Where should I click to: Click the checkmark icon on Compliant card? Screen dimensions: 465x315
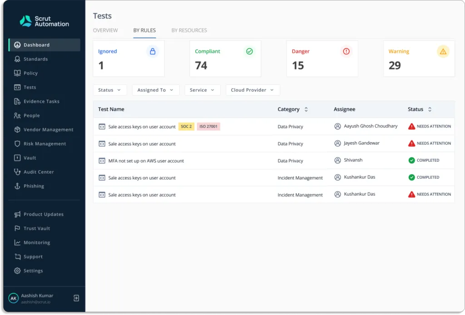pos(249,51)
